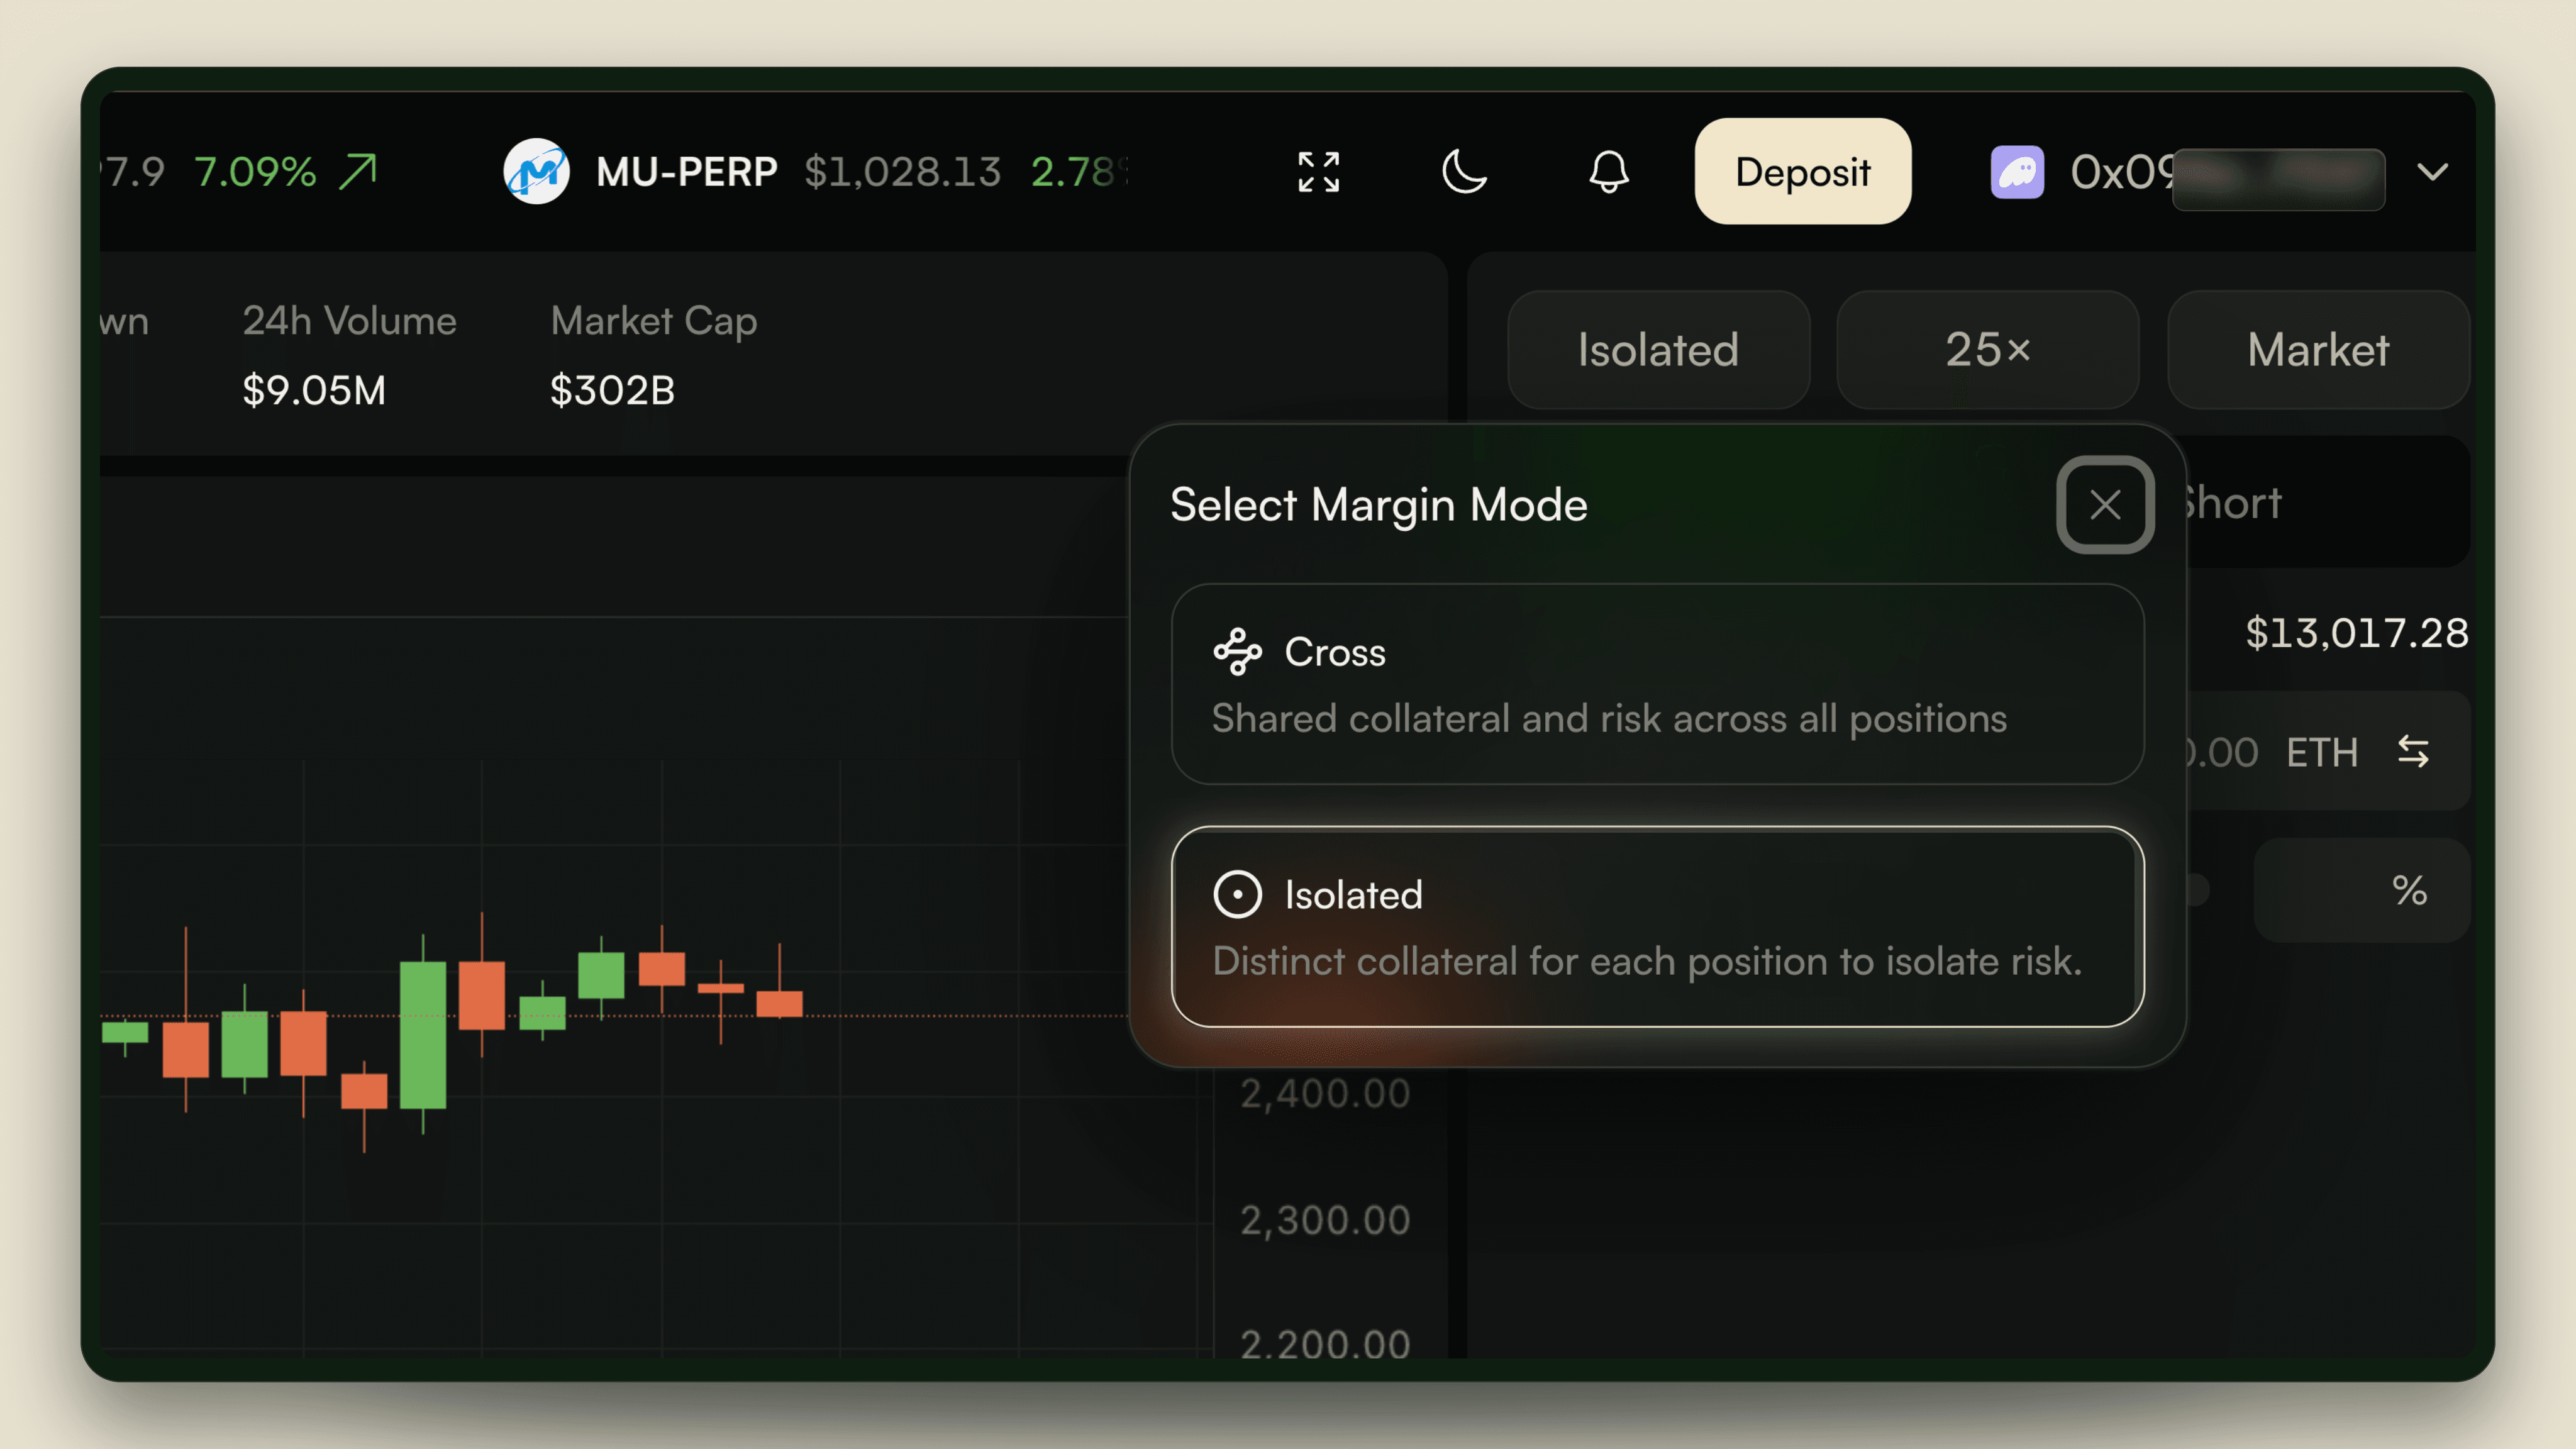The image size is (2576, 1449).
Task: Click the Cross mode network icon
Action: click(x=1237, y=652)
